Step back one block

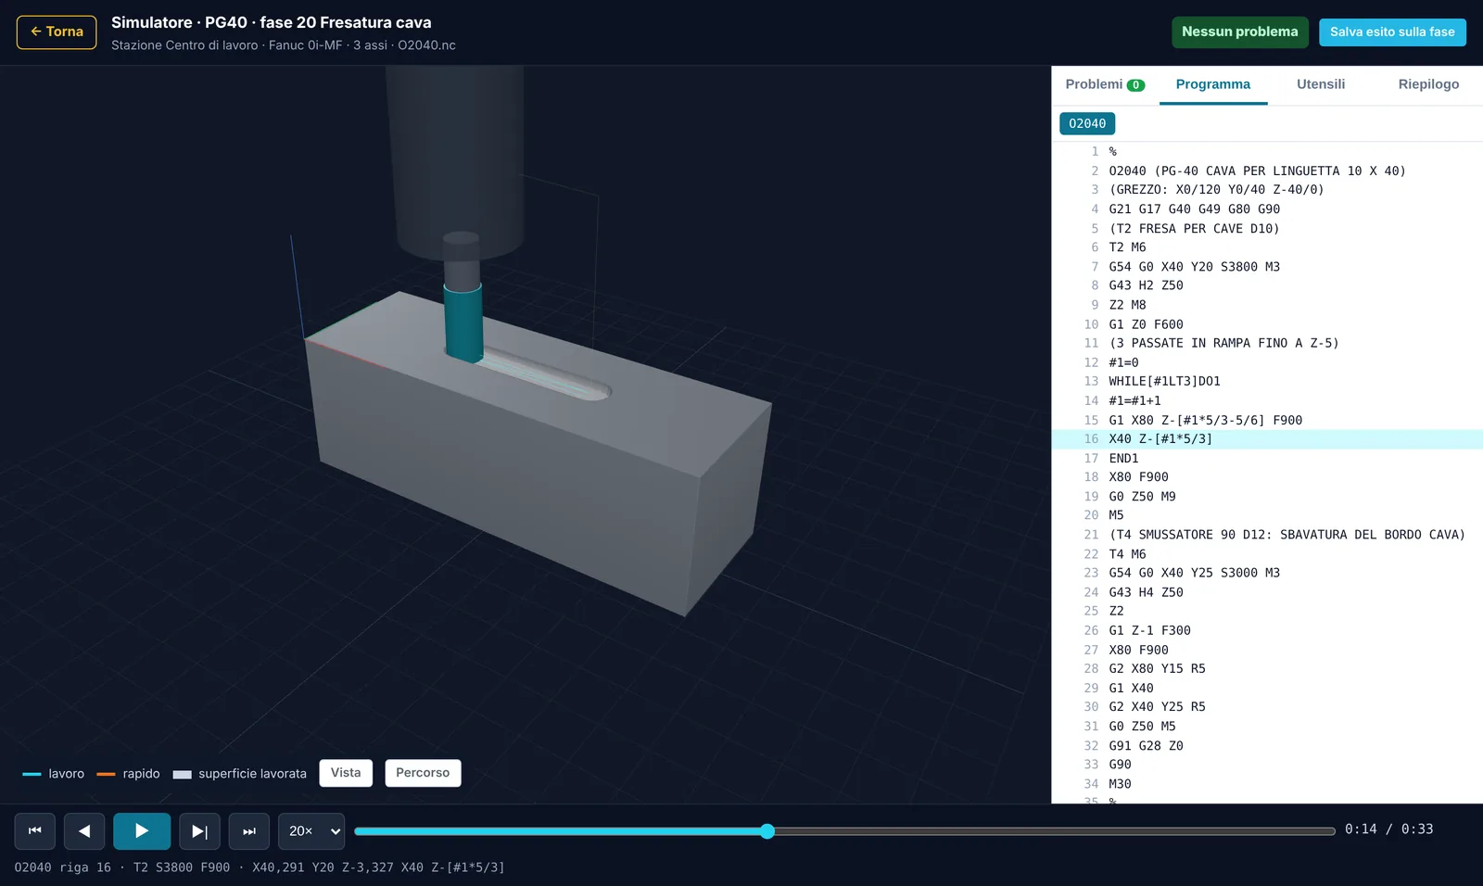coord(84,831)
